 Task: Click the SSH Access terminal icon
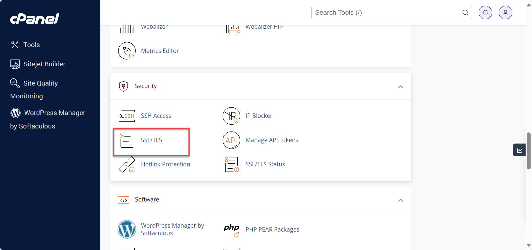pyautogui.click(x=127, y=116)
